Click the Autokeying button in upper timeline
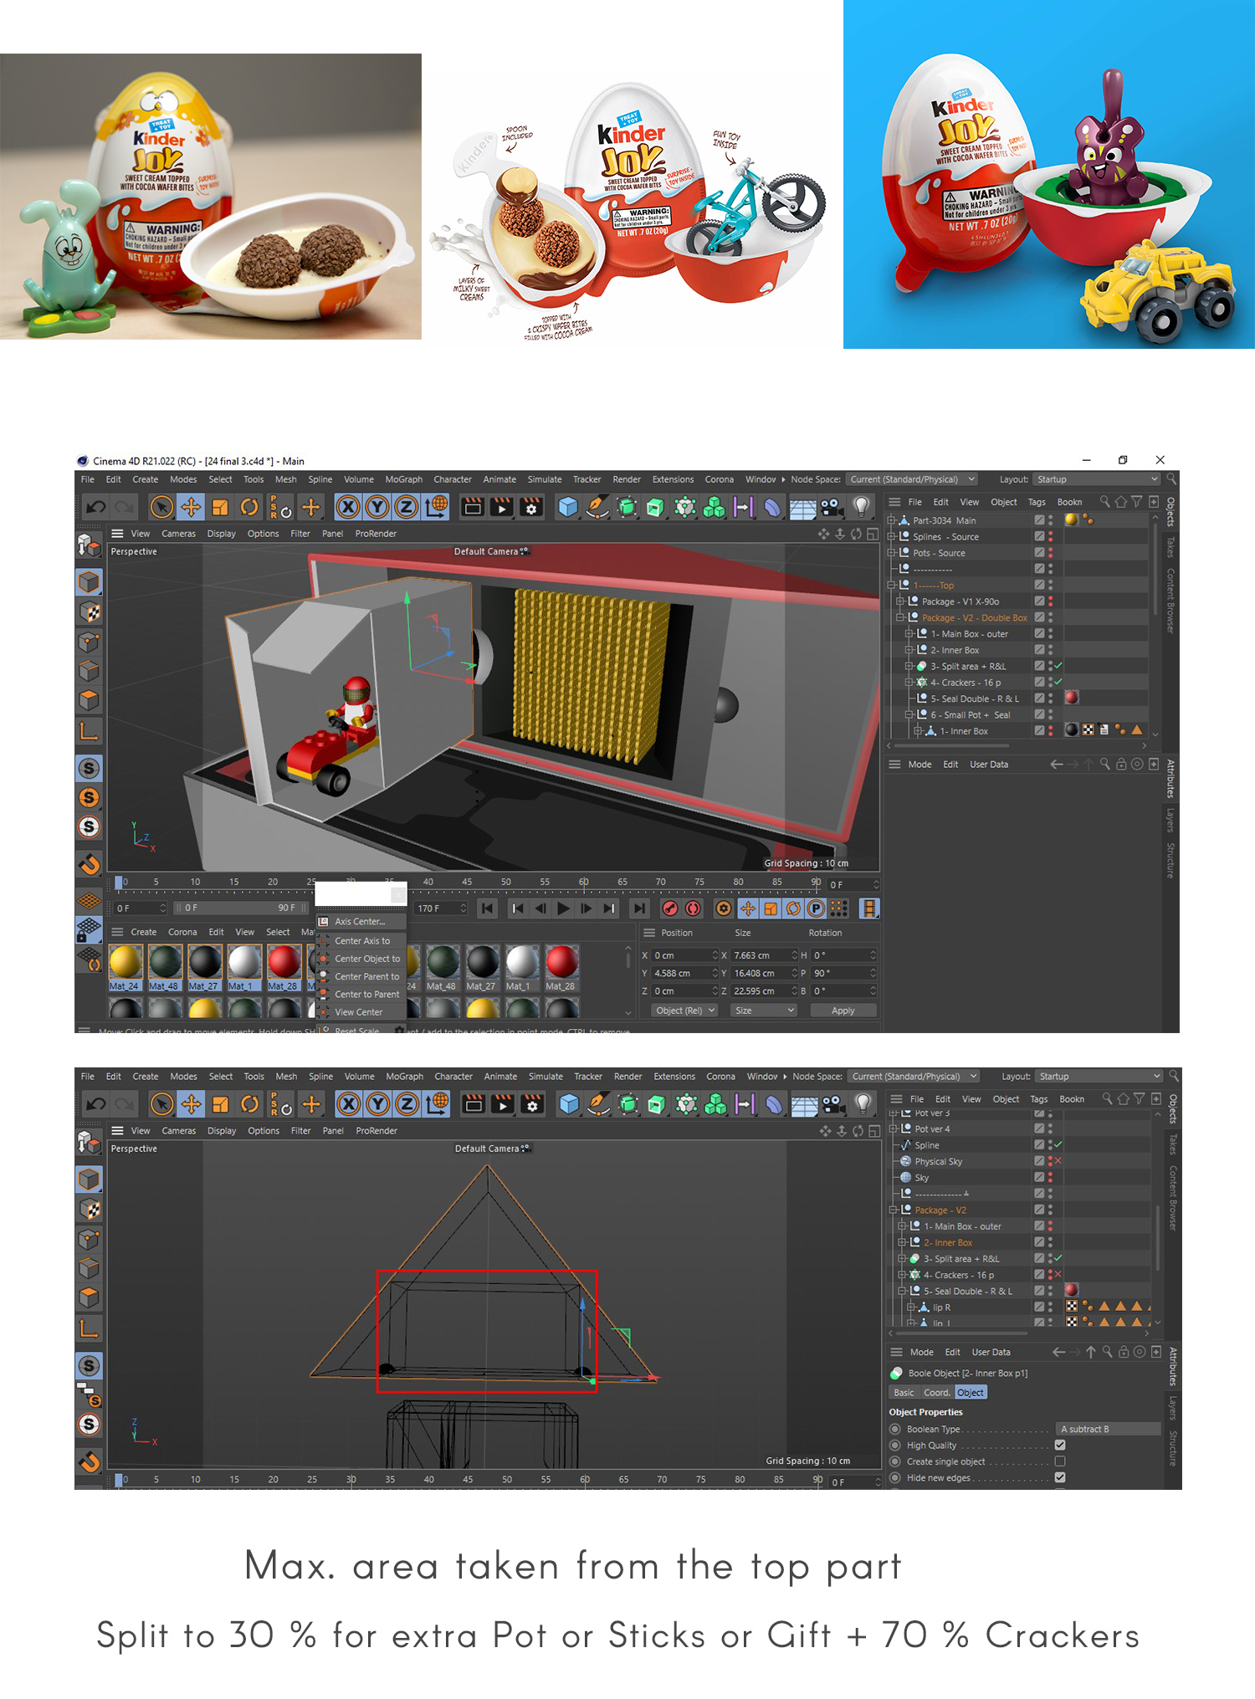 pos(693,908)
